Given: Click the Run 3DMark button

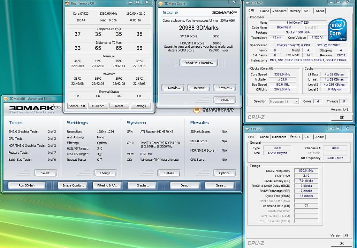Looking at the screenshot, I should (x=27, y=185).
